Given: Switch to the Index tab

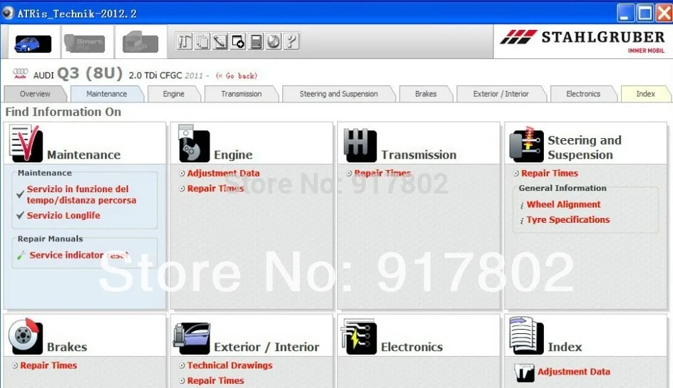Looking at the screenshot, I should point(645,94).
